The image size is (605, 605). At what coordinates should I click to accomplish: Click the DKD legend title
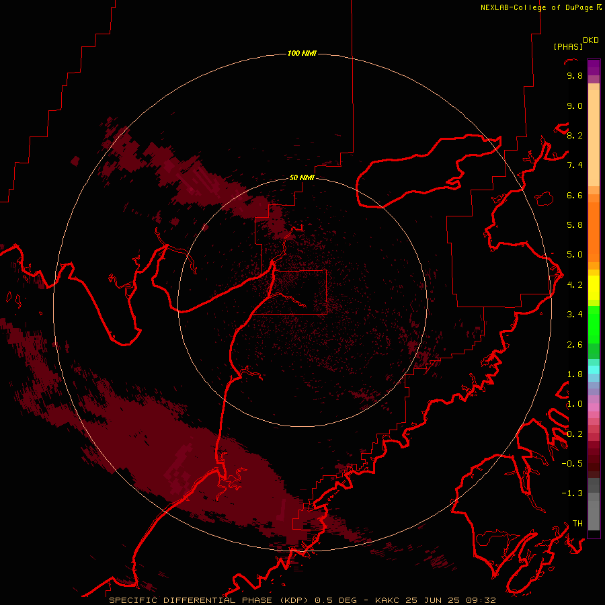[591, 40]
